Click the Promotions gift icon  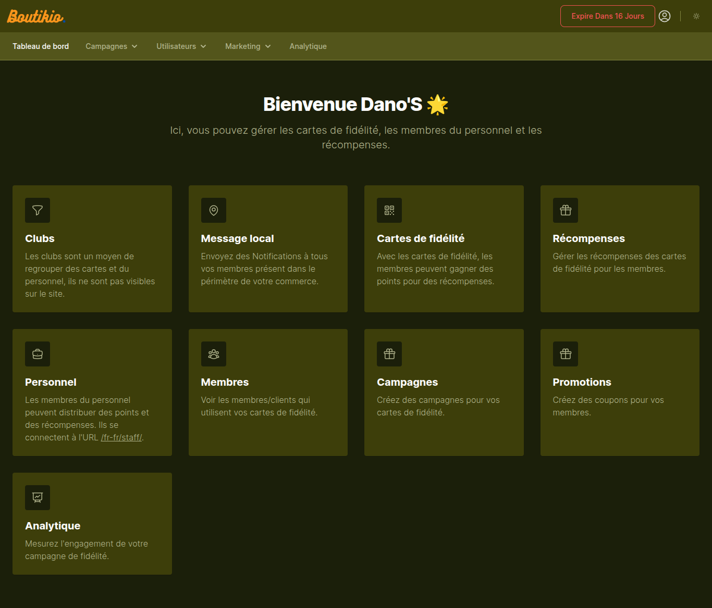click(x=566, y=354)
